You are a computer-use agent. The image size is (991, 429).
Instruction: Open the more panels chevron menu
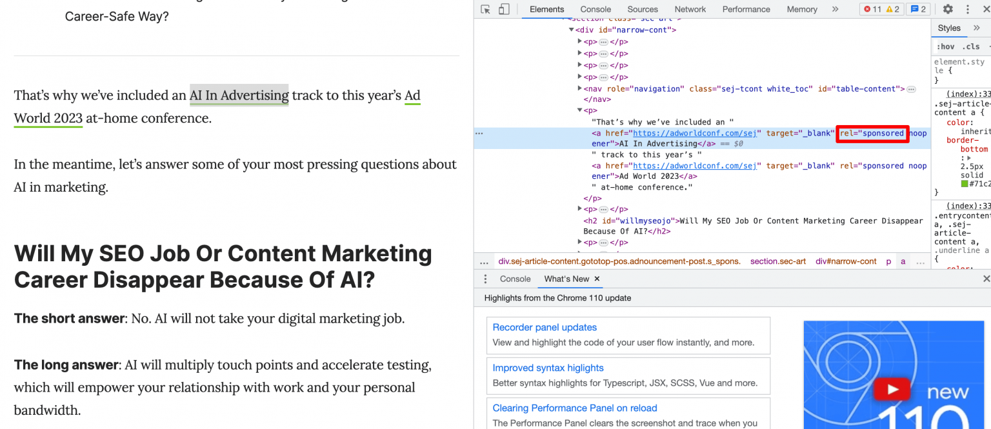pyautogui.click(x=835, y=9)
